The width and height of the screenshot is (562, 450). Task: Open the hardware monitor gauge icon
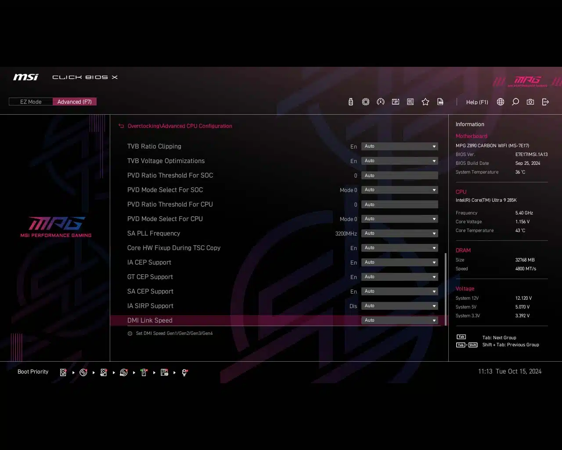pos(381,102)
